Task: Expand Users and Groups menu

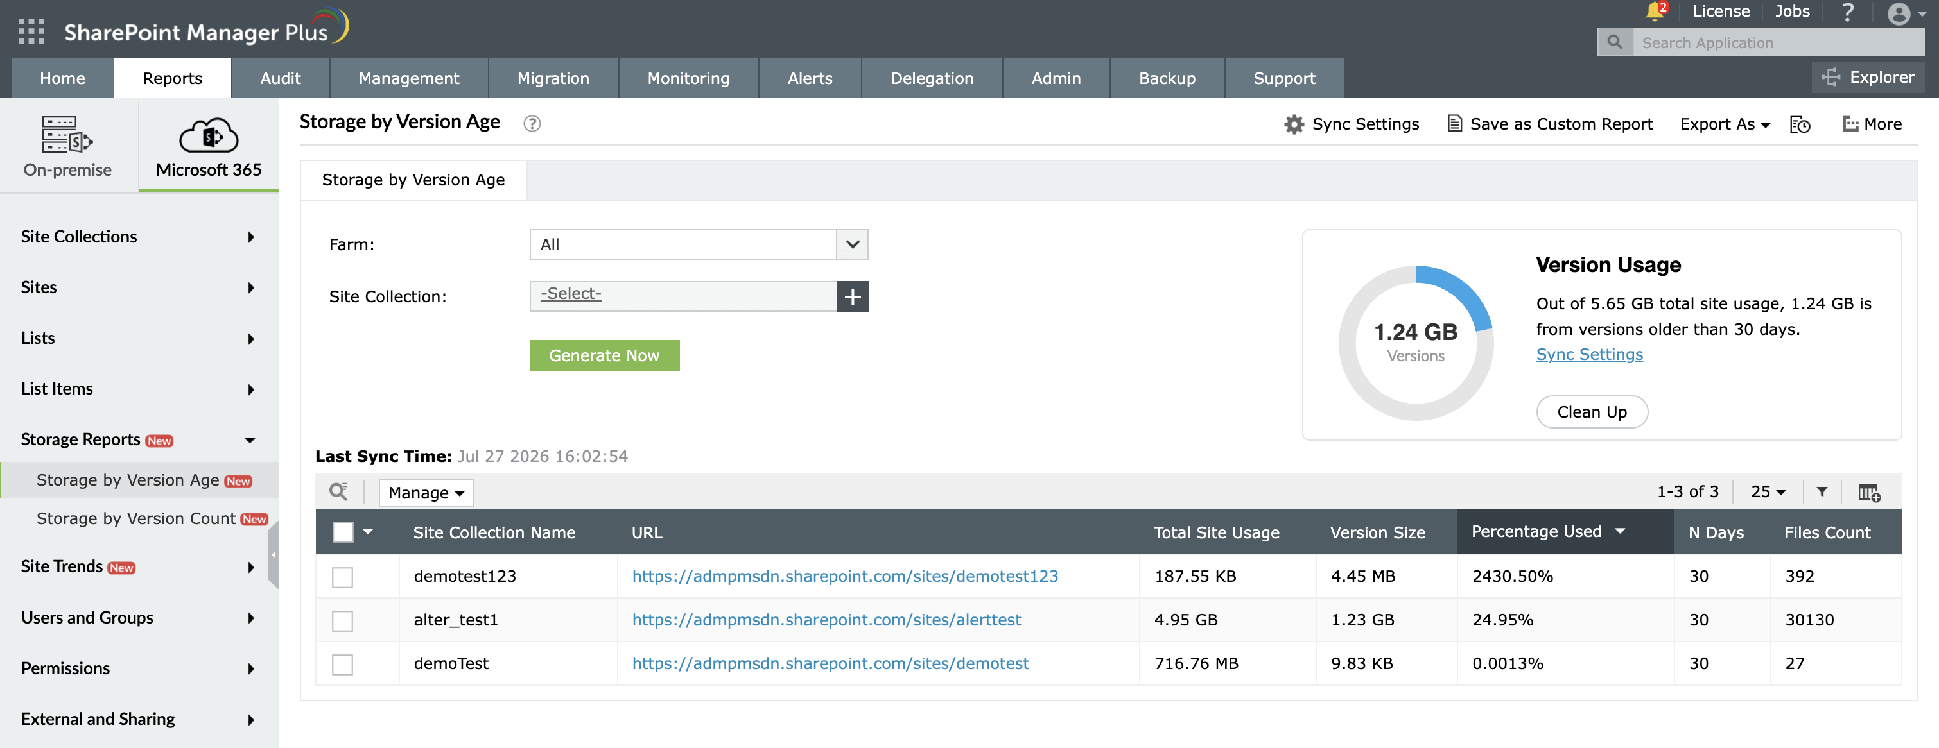Action: [x=139, y=618]
